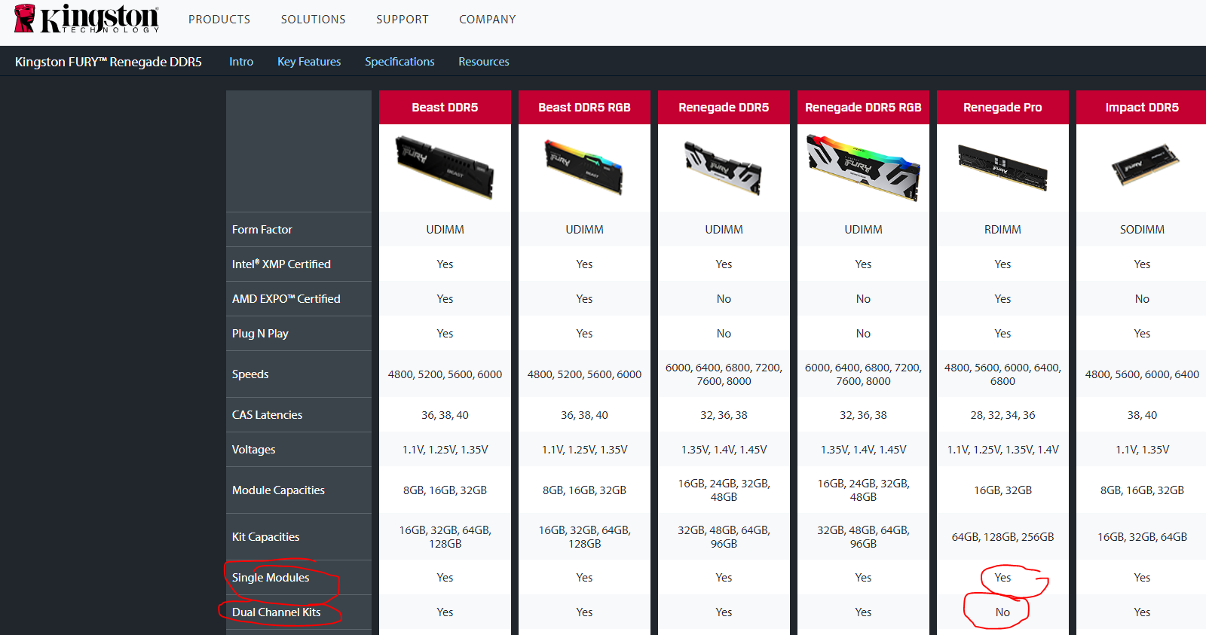Click Renegade Pro kit capacities '64GB, 128GB, 256GB'
The image size is (1206, 635).
point(1002,537)
